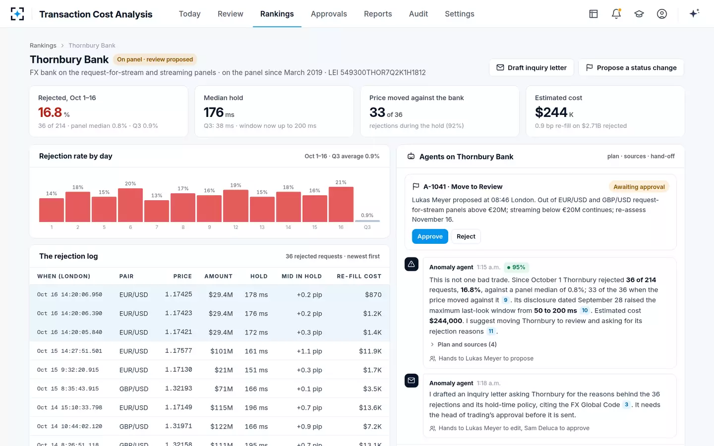Click plan · sources · hand-off label
Image resolution: width=714 pixels, height=446 pixels.
641,156
